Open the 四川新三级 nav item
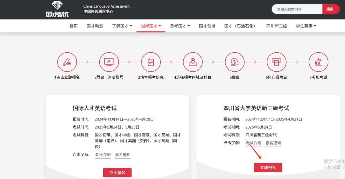This screenshot has height=179, width=345. click(x=277, y=26)
